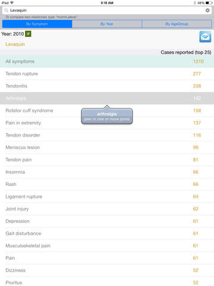The height and width of the screenshot is (286, 214).
Task: Dismiss the arthralgia definition tooltip
Action: (107, 116)
